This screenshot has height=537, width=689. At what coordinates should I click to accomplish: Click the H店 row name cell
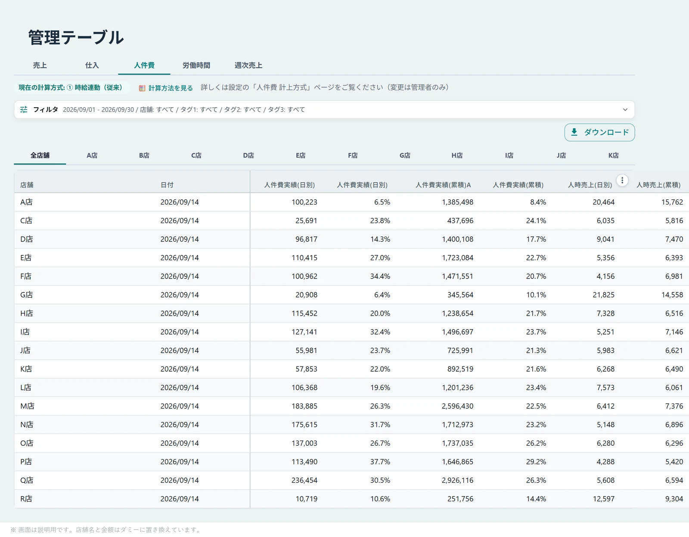27,313
